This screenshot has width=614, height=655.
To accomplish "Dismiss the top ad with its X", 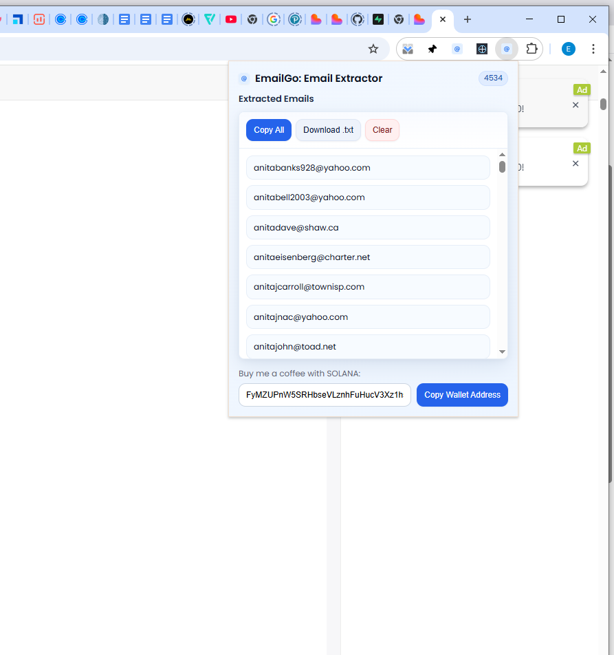I will coord(575,105).
